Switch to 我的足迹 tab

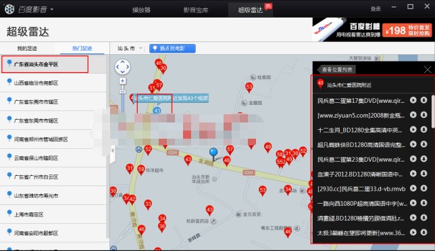pos(27,48)
